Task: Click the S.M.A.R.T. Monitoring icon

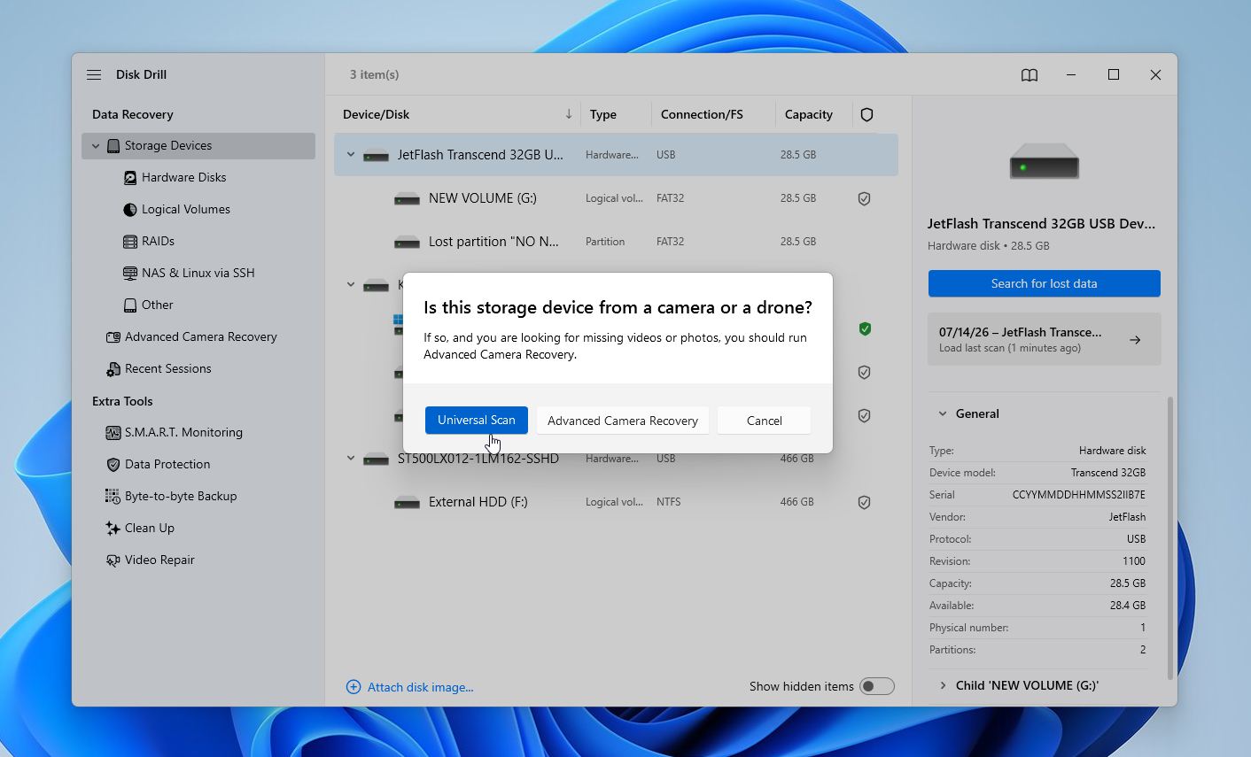Action: pyautogui.click(x=113, y=433)
